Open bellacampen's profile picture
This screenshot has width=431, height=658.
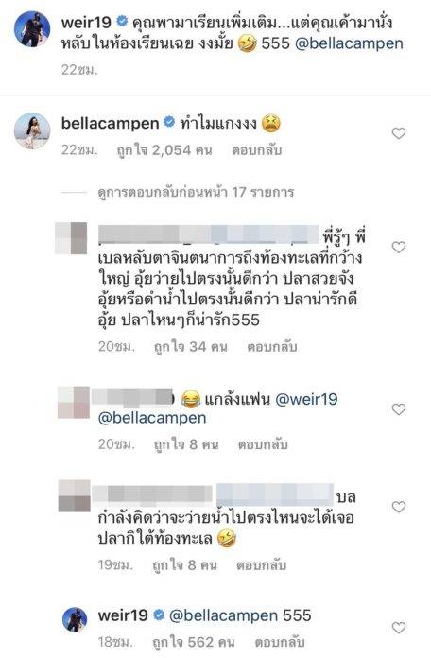[32, 130]
